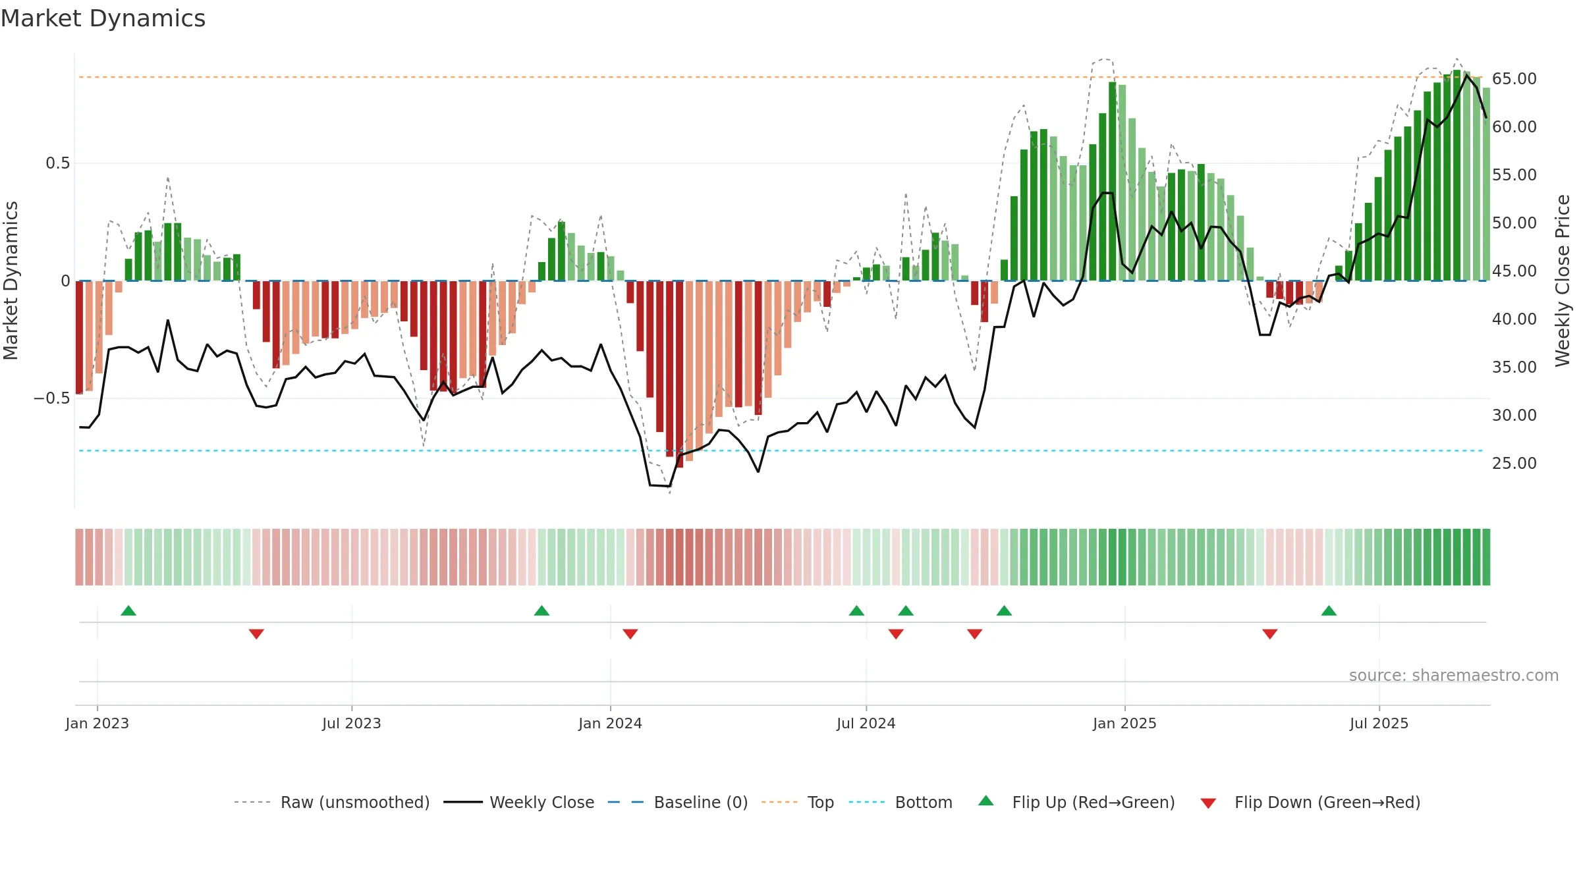Select the Flip Up marker just after Jul 2024
This screenshot has width=1581, height=889.
[906, 610]
